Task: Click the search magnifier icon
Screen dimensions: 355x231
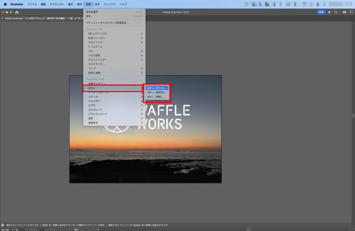Action: coord(335,12)
